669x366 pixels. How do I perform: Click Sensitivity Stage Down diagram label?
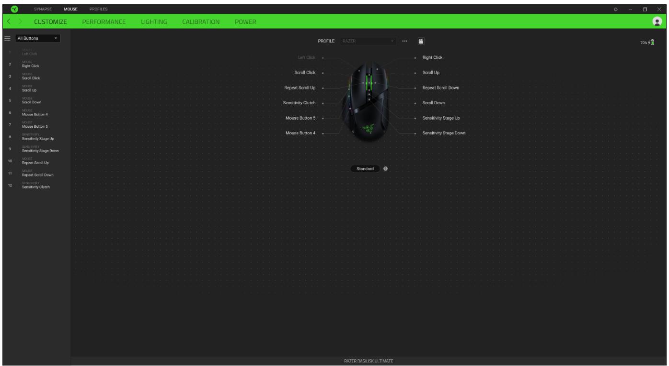tap(444, 133)
